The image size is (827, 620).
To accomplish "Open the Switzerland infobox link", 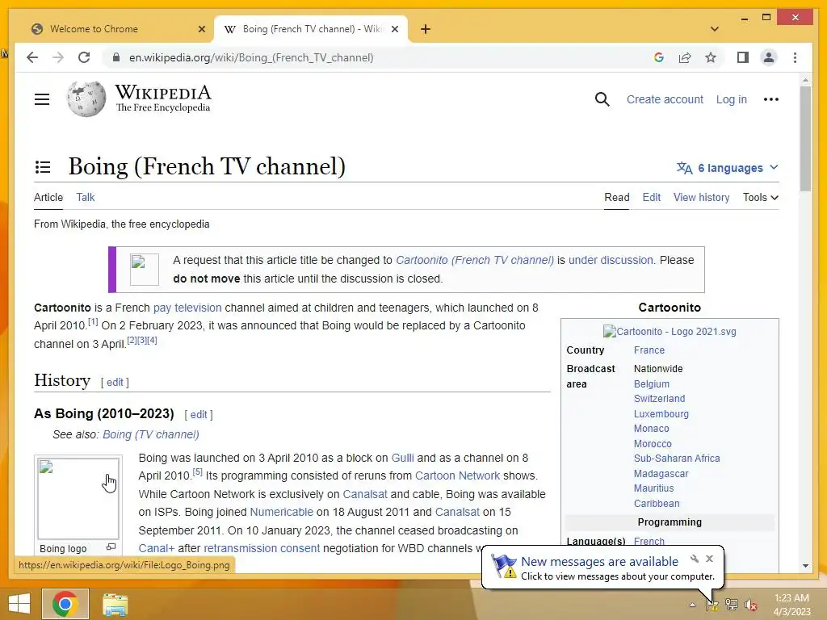I will click(659, 399).
